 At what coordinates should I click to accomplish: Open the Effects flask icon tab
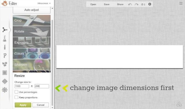point(5,39)
